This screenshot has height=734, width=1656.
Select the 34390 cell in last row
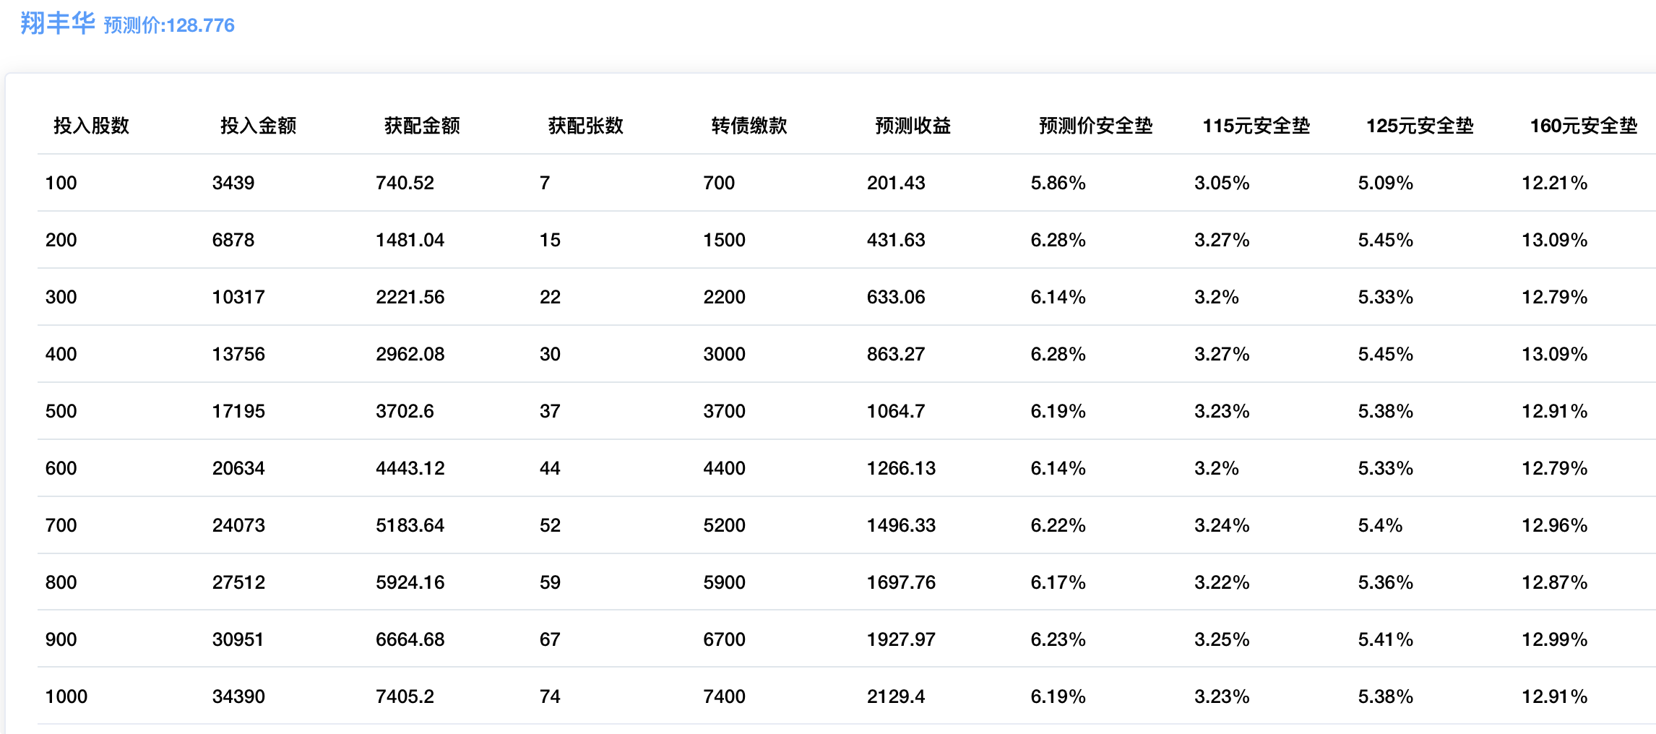tap(238, 696)
